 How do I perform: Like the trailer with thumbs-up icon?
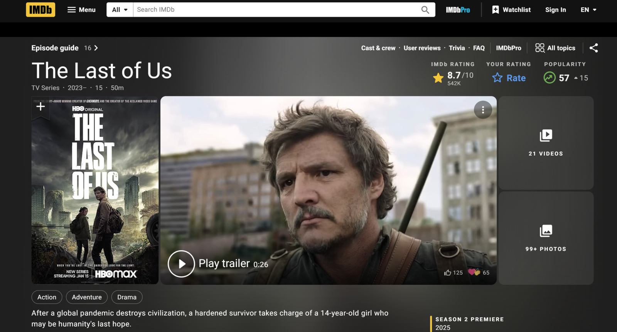(447, 272)
